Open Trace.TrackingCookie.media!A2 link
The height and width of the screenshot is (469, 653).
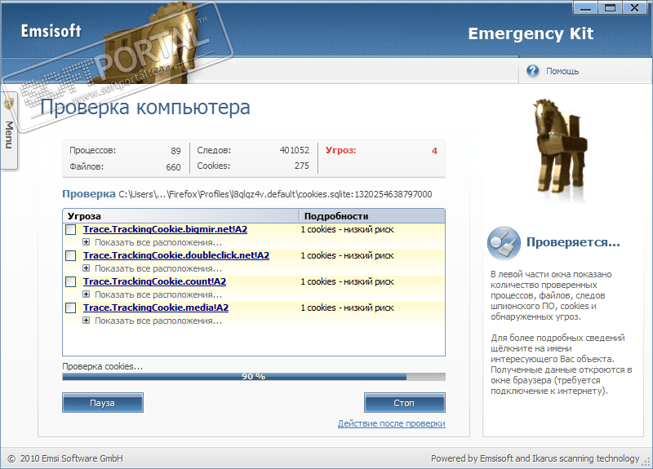[x=156, y=308]
